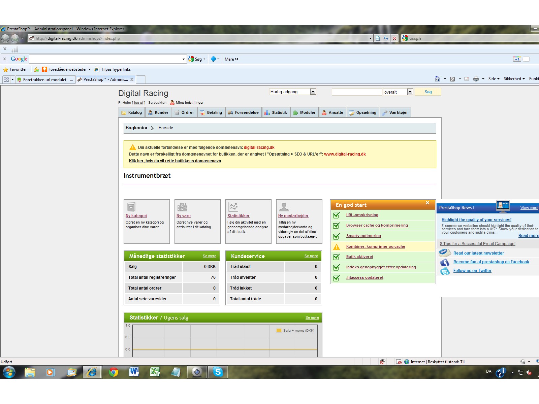
Task: Open Microsoft Word from taskbar
Action: point(134,372)
